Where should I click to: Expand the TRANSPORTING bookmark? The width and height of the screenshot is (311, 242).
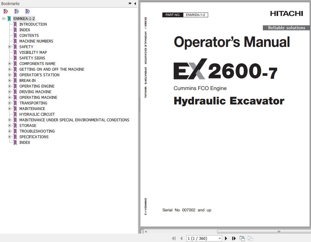click(x=9, y=103)
